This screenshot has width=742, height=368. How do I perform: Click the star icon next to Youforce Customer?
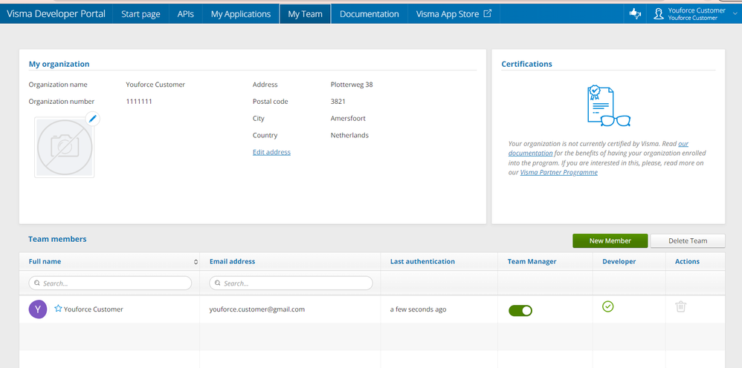[58, 309]
